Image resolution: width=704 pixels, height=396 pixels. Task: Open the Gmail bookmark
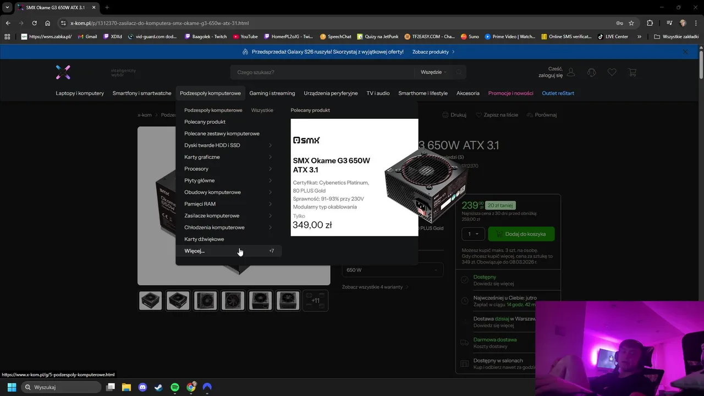(87, 37)
